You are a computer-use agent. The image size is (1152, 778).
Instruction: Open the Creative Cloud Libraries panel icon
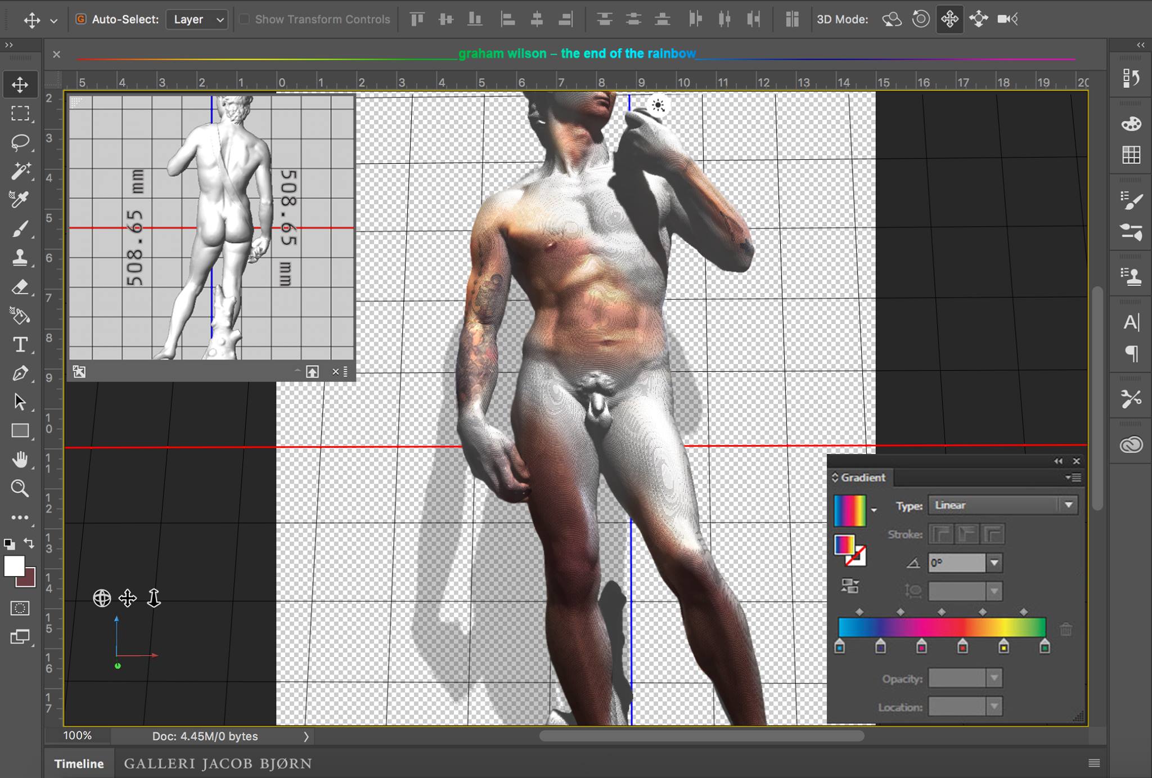point(1131,445)
